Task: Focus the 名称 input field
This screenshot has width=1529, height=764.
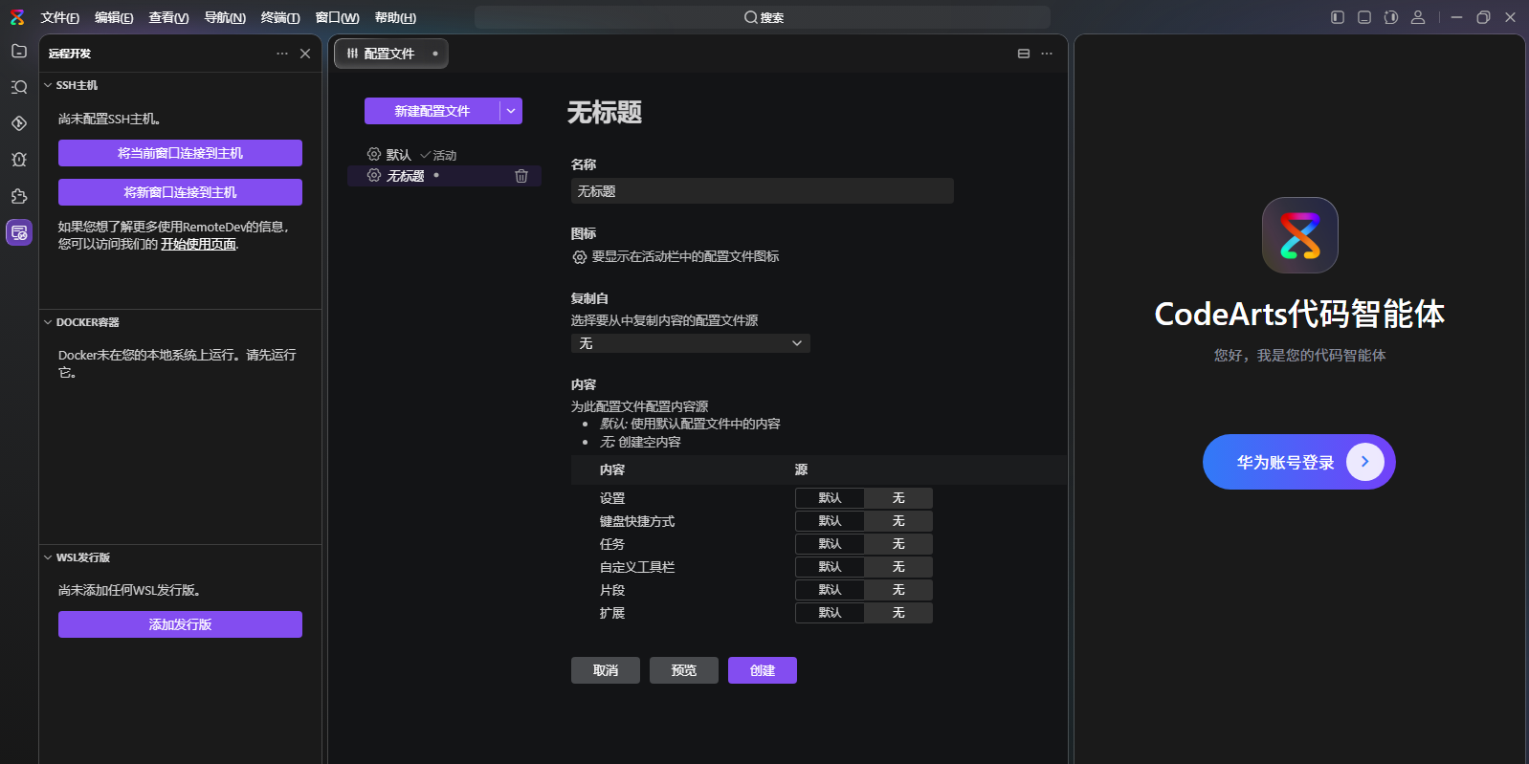Action: (x=763, y=191)
